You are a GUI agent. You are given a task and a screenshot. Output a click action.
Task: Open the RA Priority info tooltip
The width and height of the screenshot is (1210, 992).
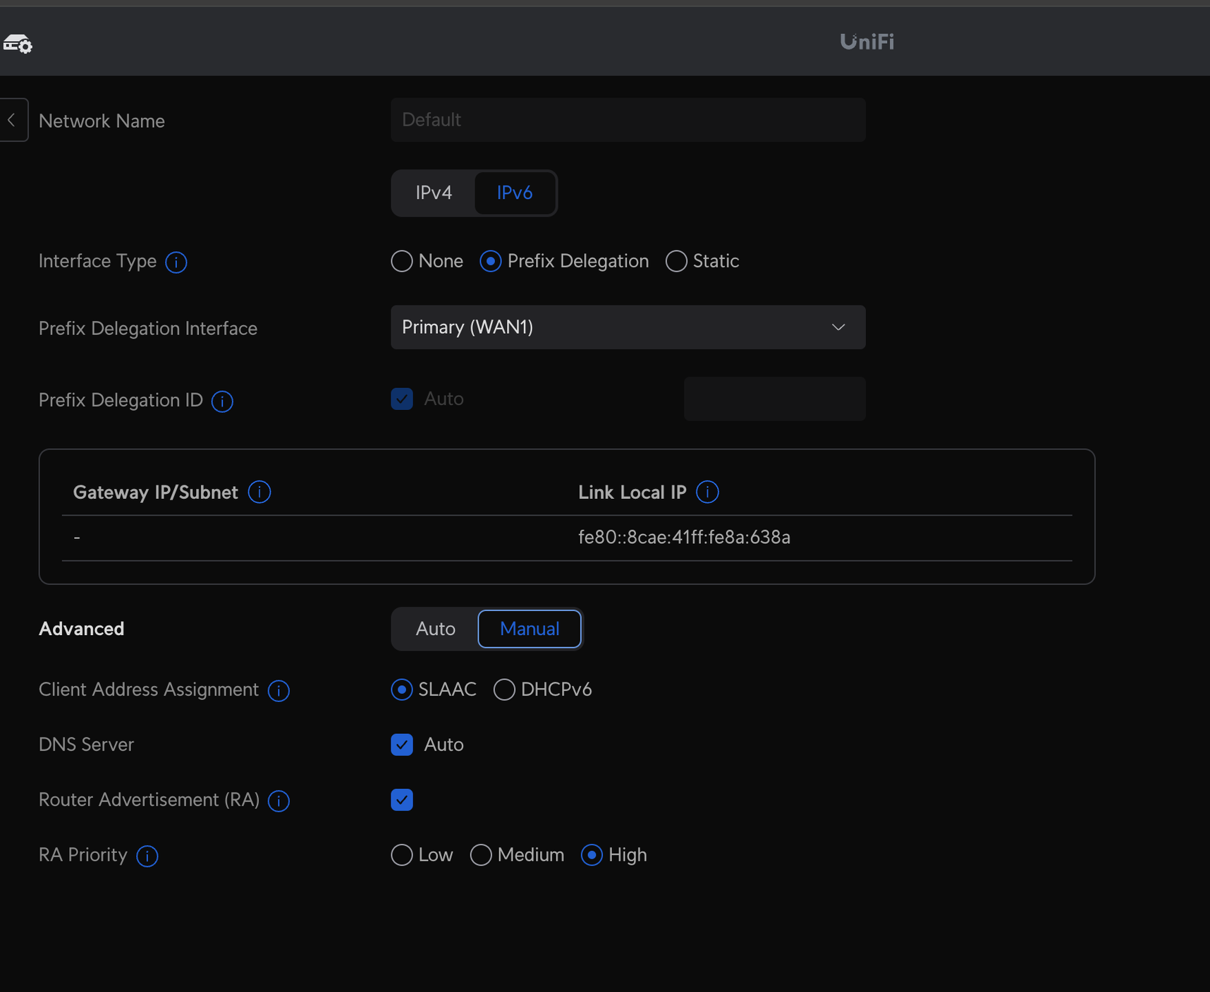click(x=147, y=856)
